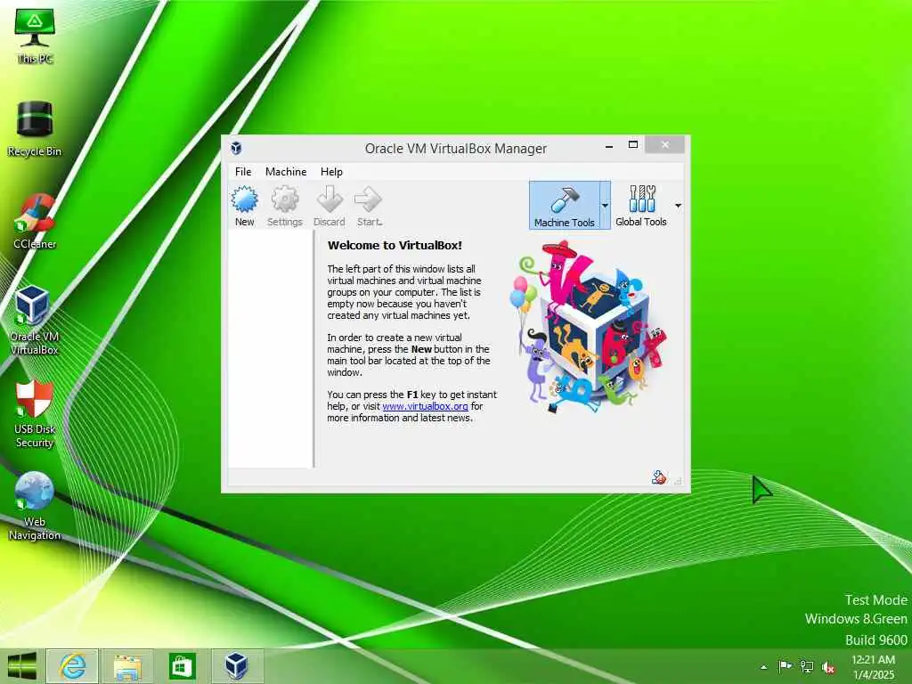Select Machine Tools hammer button
Screen dimensions: 912x684
pyautogui.click(x=564, y=206)
